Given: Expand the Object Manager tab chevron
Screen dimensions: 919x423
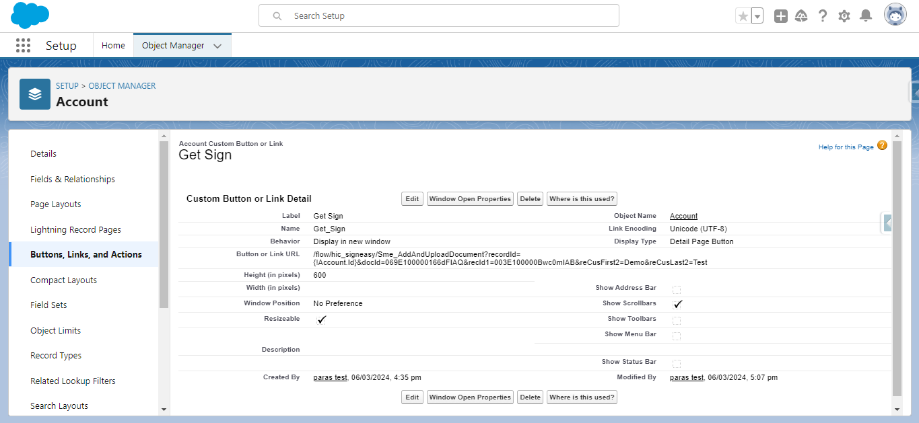Looking at the screenshot, I should click(217, 46).
